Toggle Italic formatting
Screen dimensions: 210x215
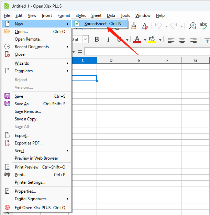point(109,40)
